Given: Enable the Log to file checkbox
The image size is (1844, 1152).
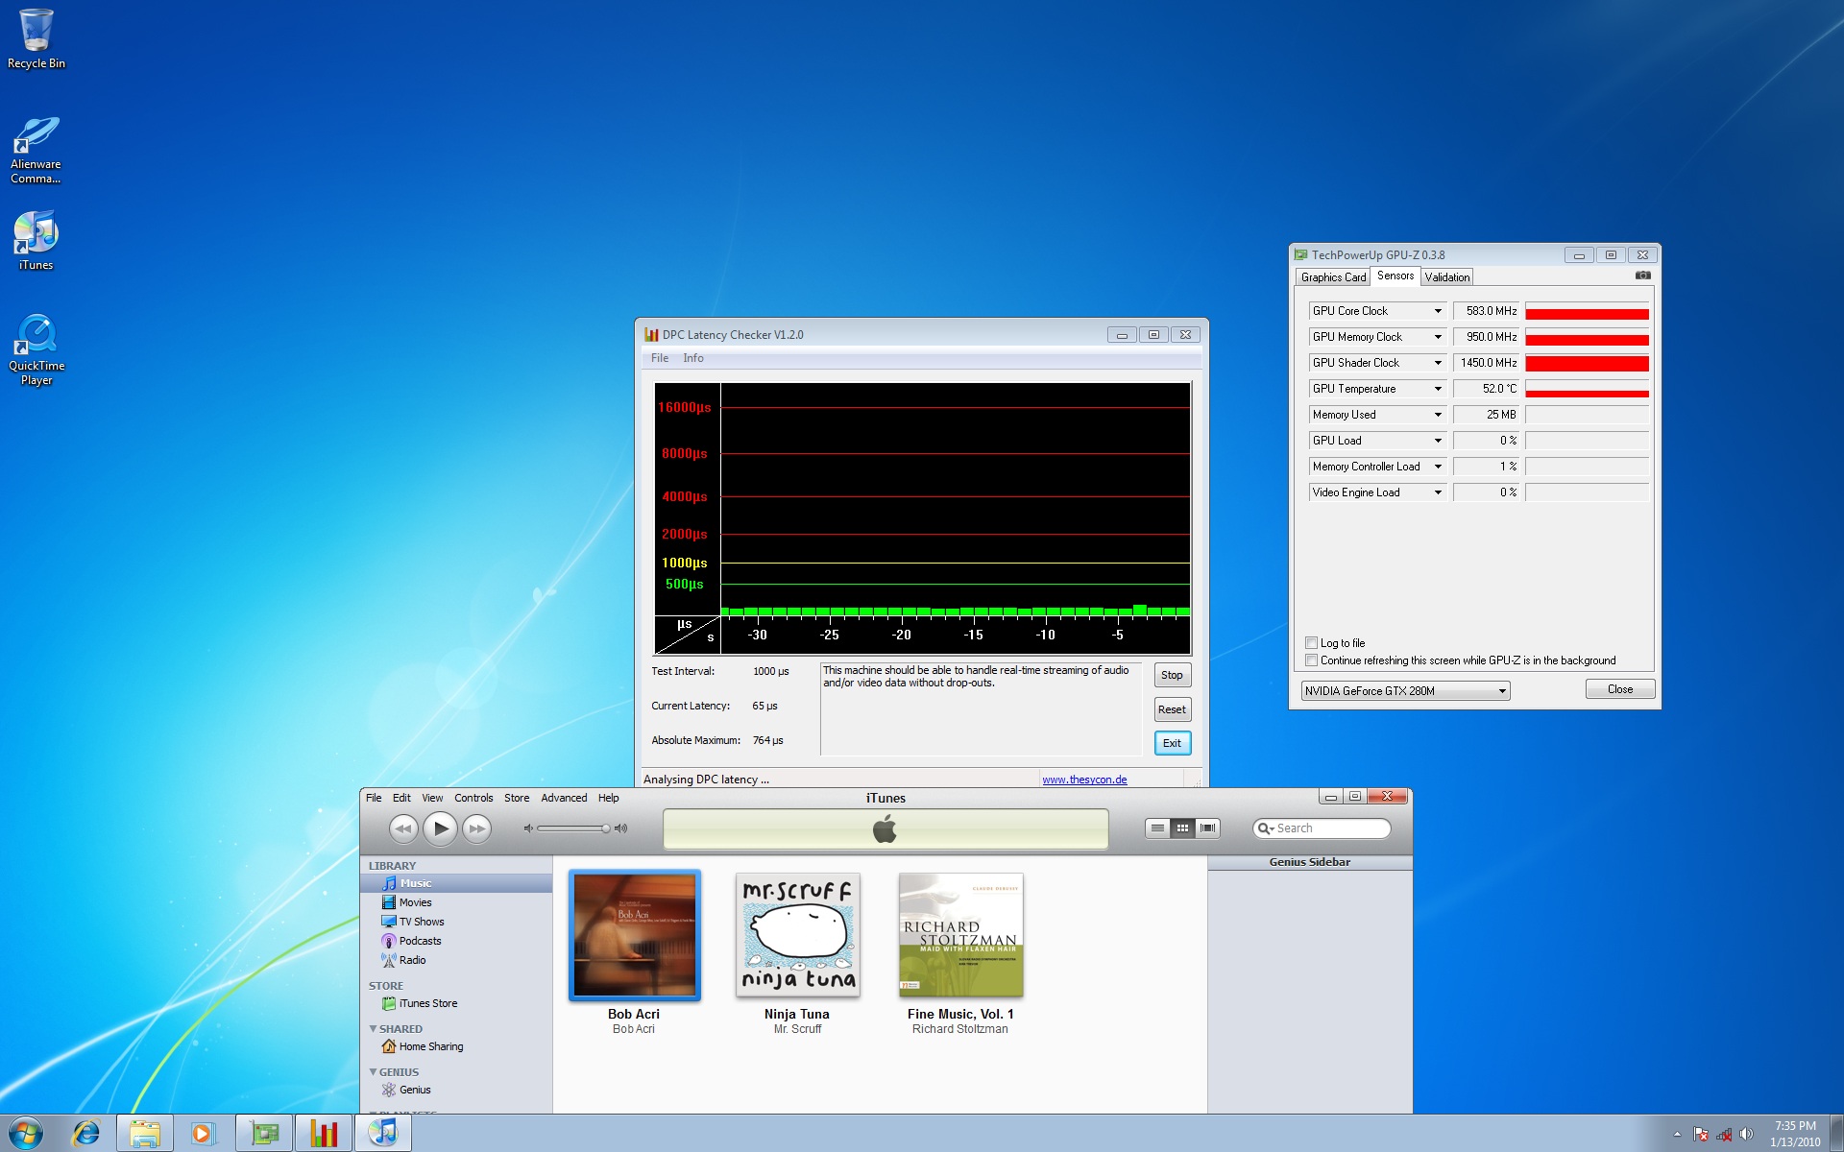Looking at the screenshot, I should pos(1311,643).
